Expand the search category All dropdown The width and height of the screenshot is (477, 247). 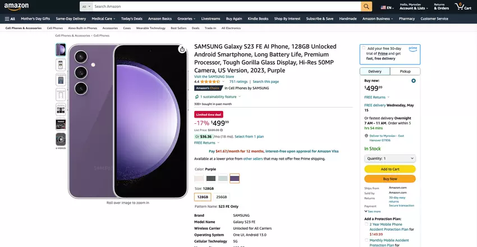[x=86, y=7]
